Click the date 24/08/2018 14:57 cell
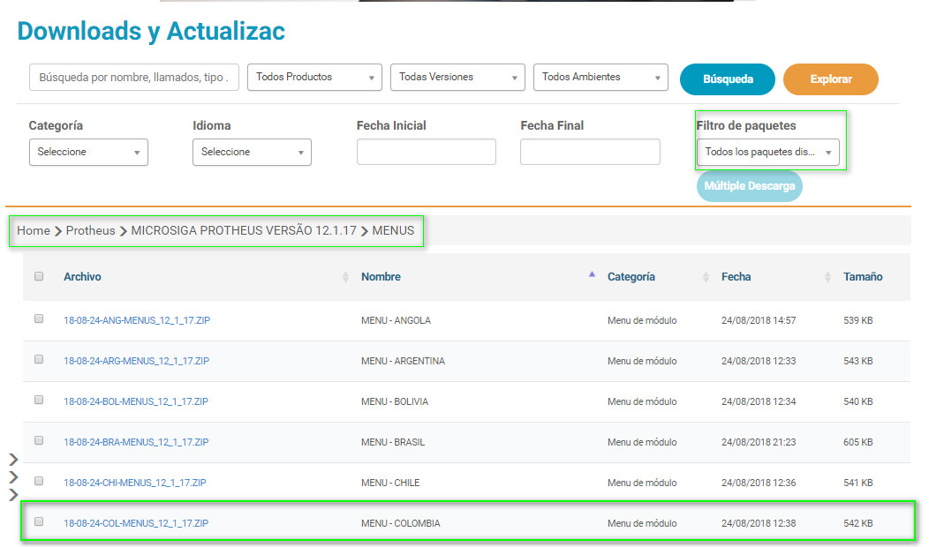Screen dimensions: 929x547 pyautogui.click(x=759, y=320)
